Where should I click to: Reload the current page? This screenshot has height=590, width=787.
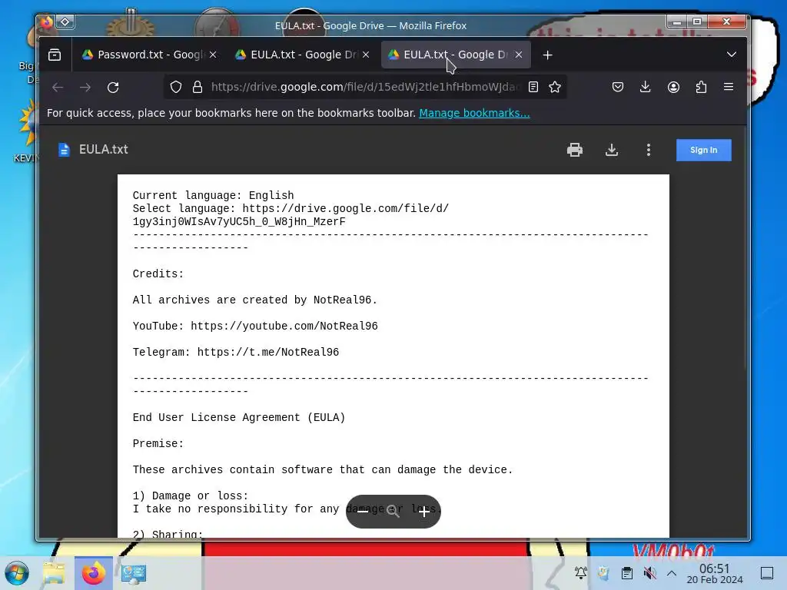coord(113,88)
